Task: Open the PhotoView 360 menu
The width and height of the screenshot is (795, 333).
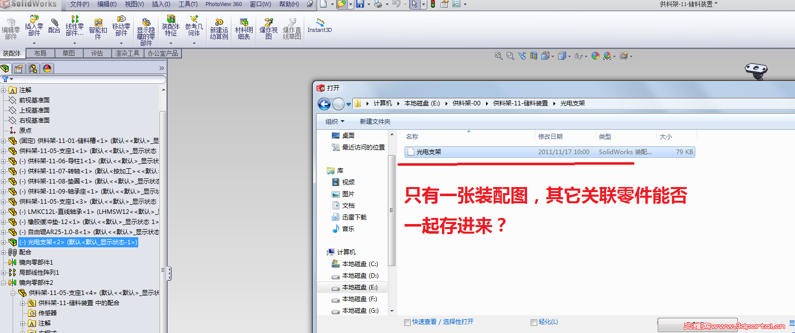Action: (223, 4)
